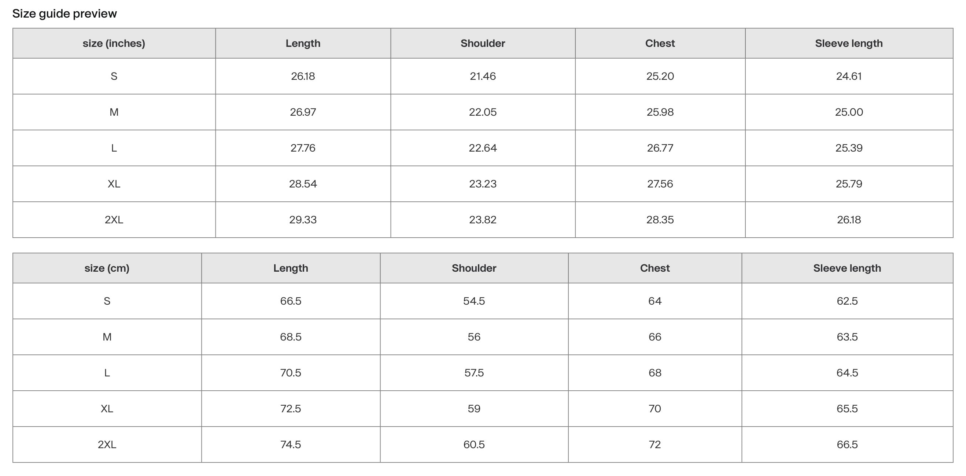Select the "size (cm)" header cell
This screenshot has width=966, height=476.
107,268
